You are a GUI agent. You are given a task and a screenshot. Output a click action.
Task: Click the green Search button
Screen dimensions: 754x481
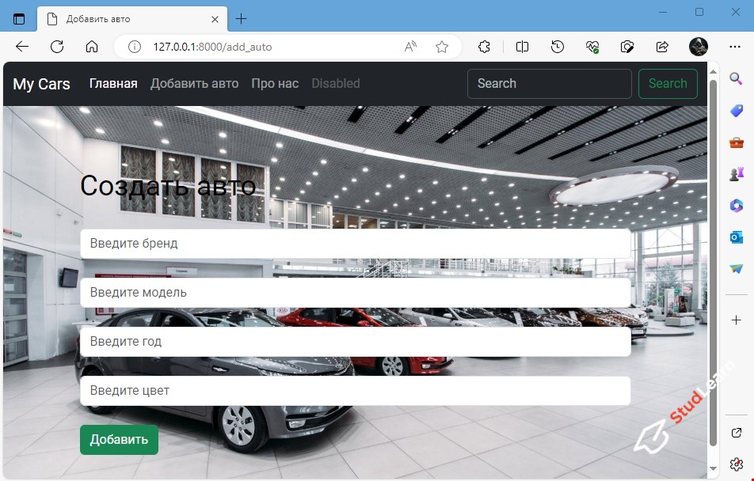pyautogui.click(x=668, y=84)
